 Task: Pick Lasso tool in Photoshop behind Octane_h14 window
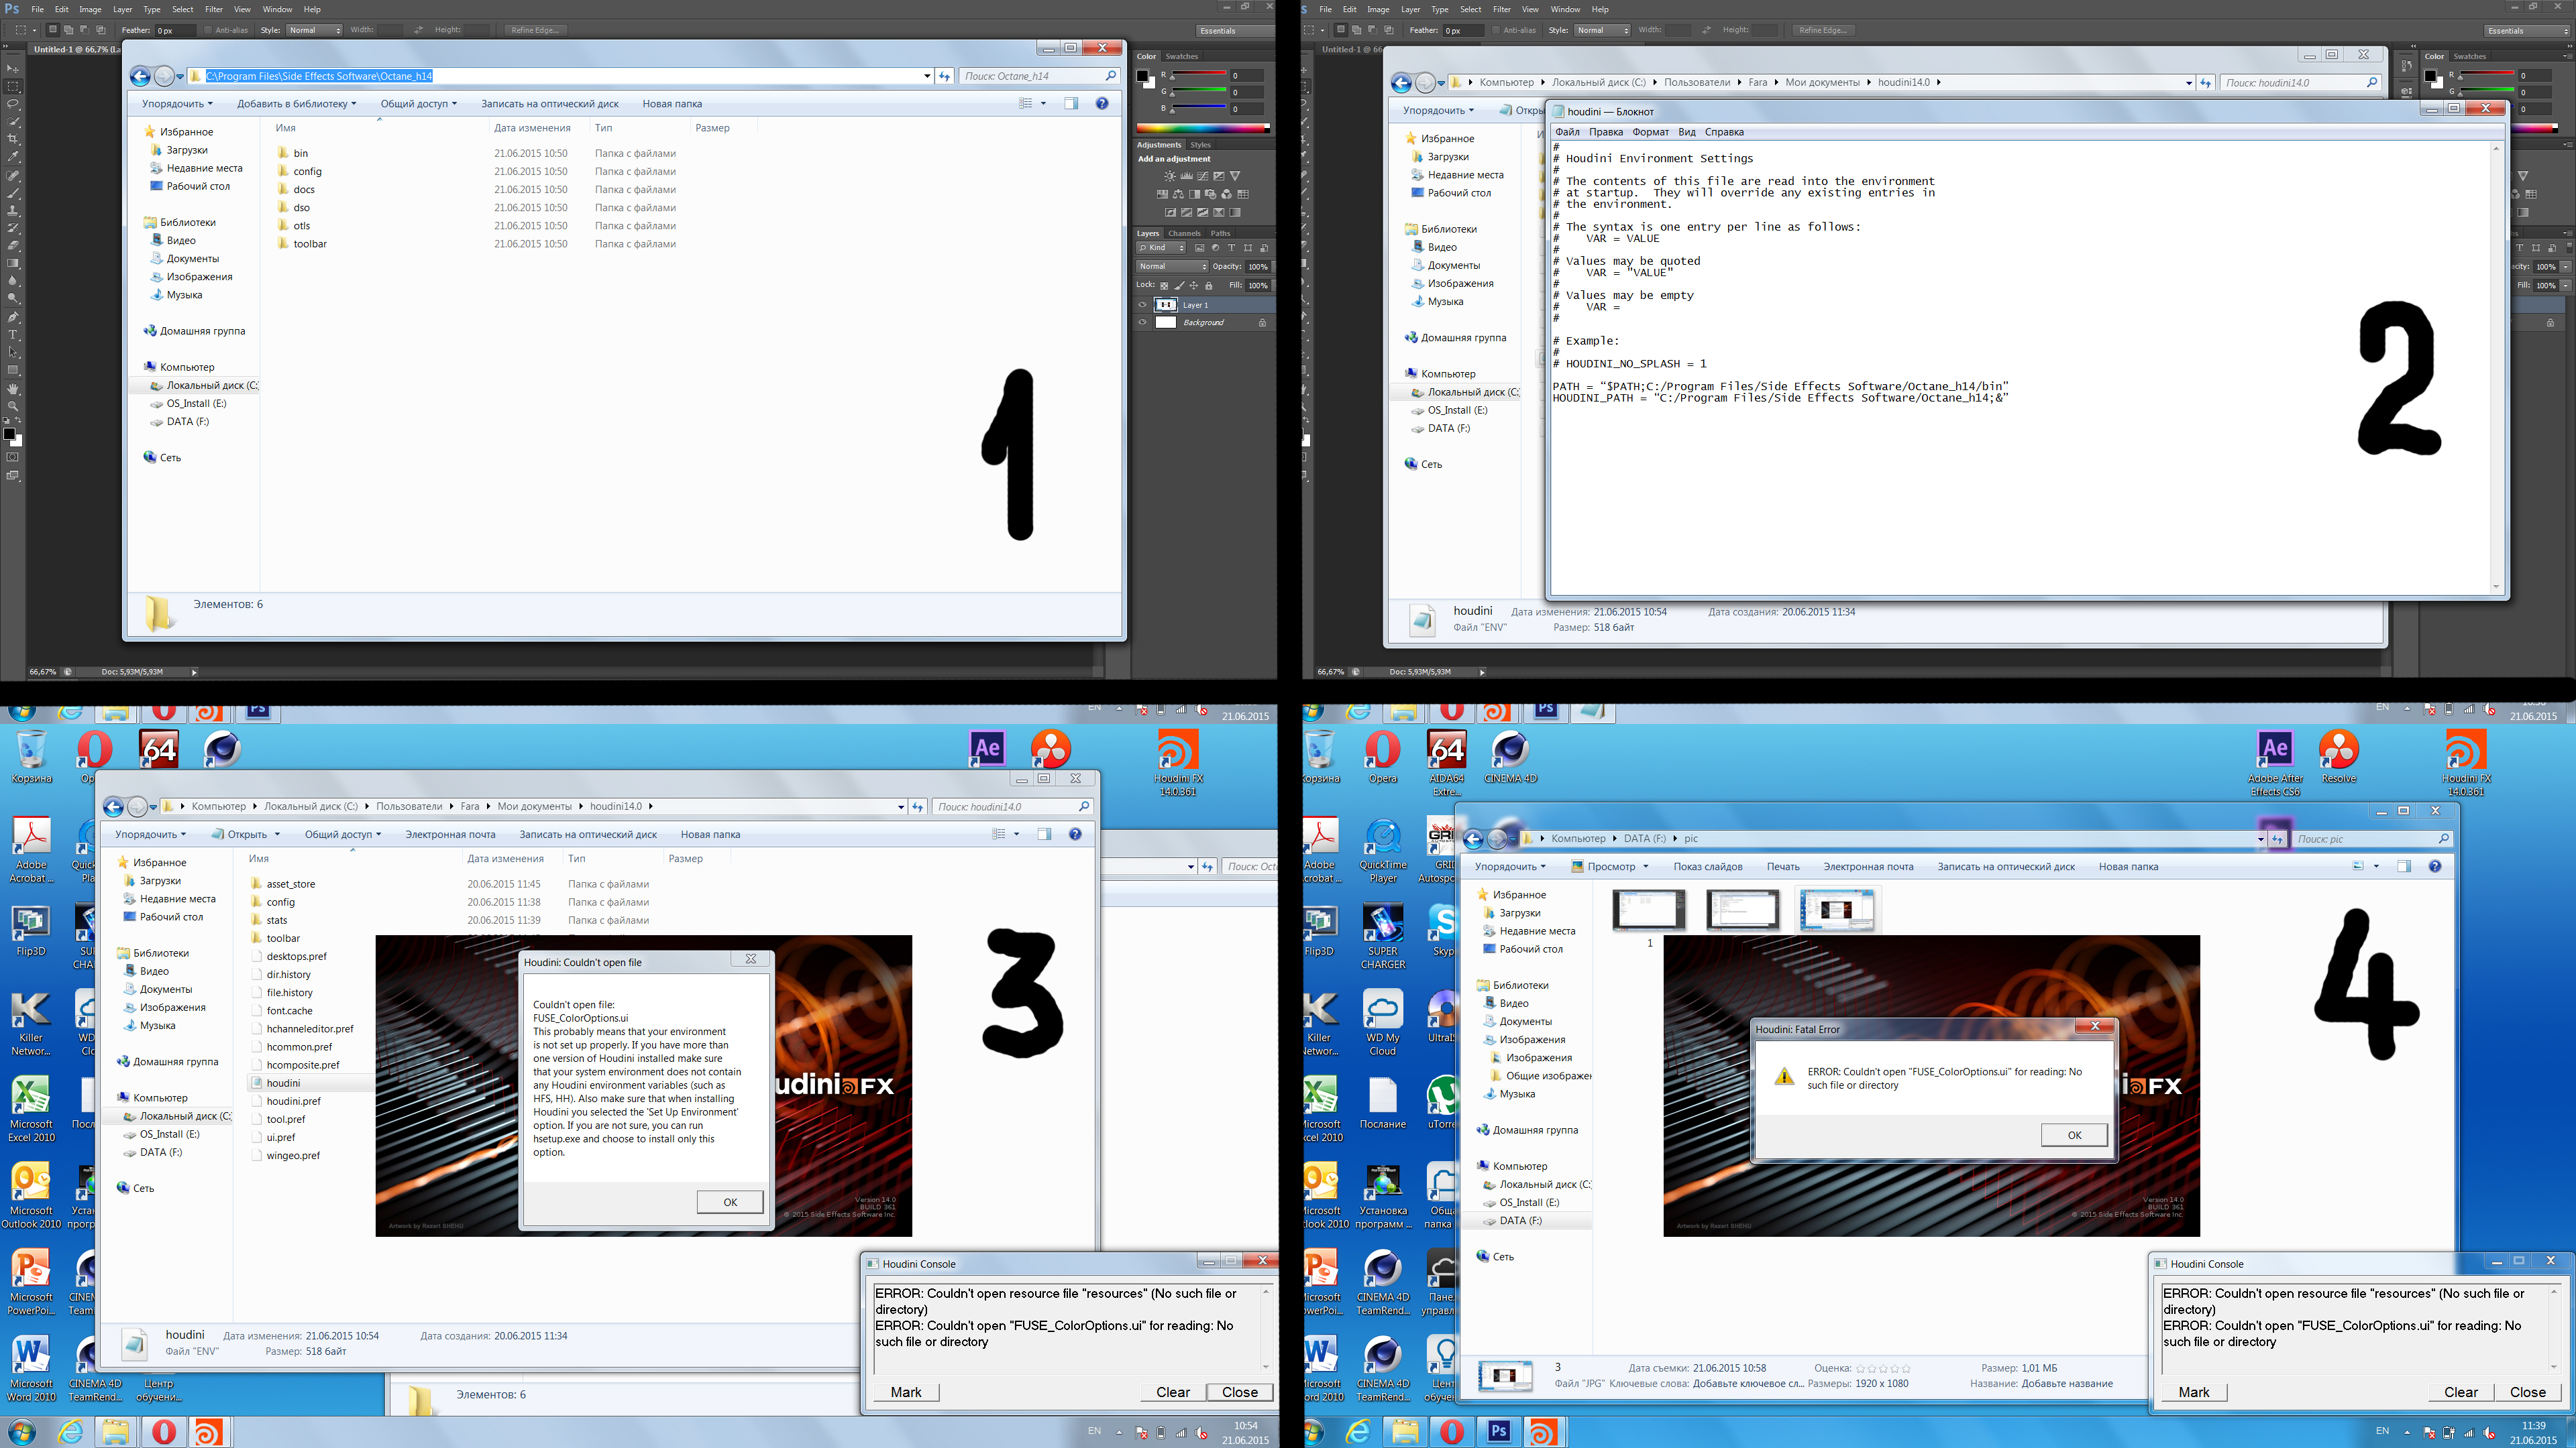click(x=13, y=104)
